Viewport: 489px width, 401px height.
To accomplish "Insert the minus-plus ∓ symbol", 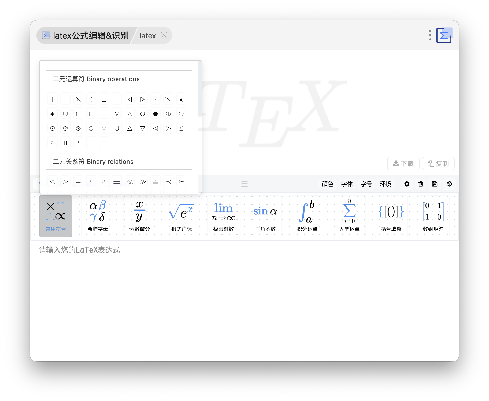I will 117,99.
